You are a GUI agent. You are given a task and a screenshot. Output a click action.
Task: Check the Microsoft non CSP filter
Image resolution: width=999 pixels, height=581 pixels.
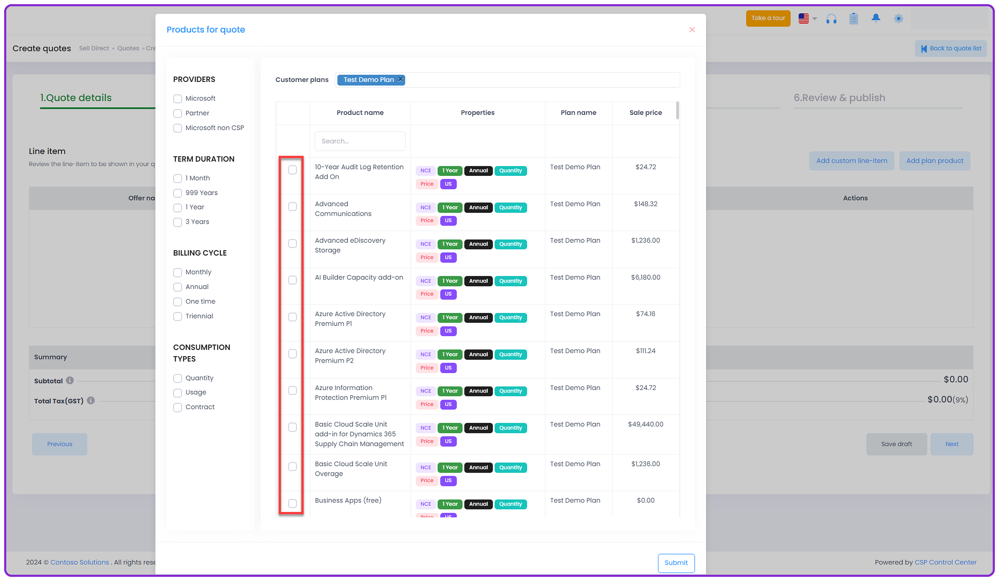click(x=178, y=128)
